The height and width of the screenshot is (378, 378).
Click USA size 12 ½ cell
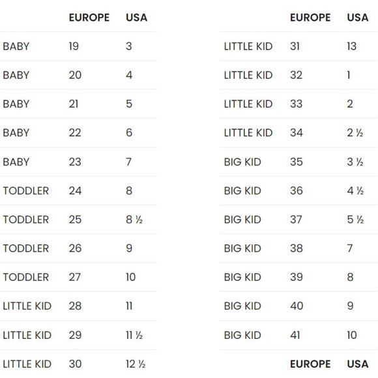tap(136, 364)
